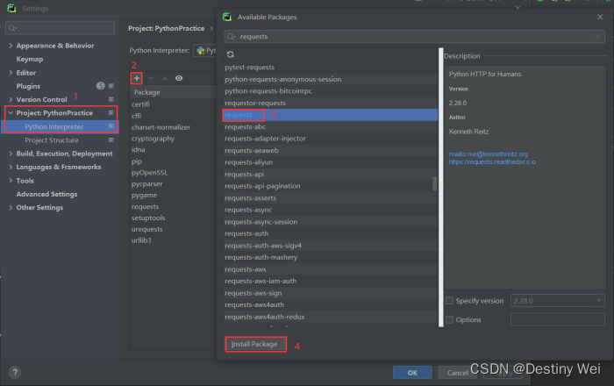Select requests-auth-aws-sigv4 package
The image size is (614, 386).
[331, 246]
